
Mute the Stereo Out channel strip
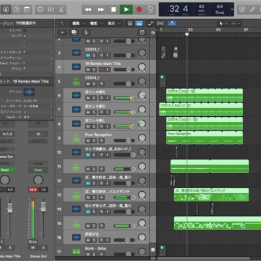click(x=33, y=247)
